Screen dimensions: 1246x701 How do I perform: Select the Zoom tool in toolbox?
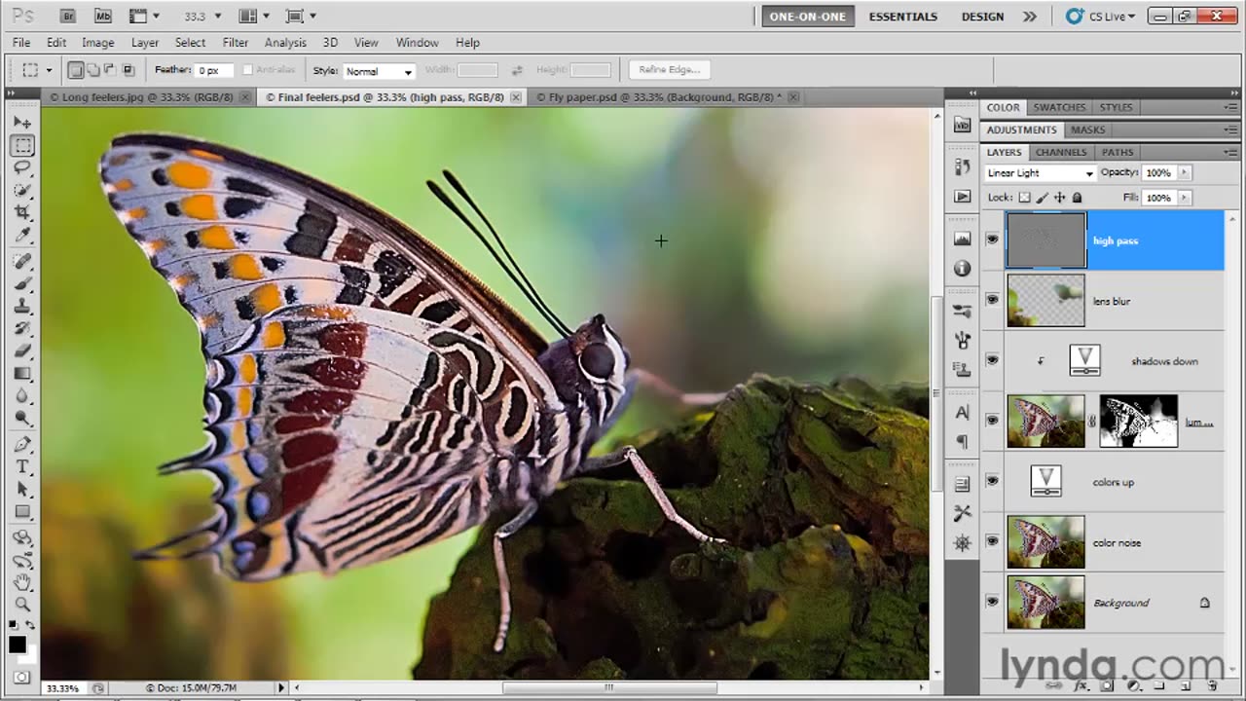(x=22, y=604)
